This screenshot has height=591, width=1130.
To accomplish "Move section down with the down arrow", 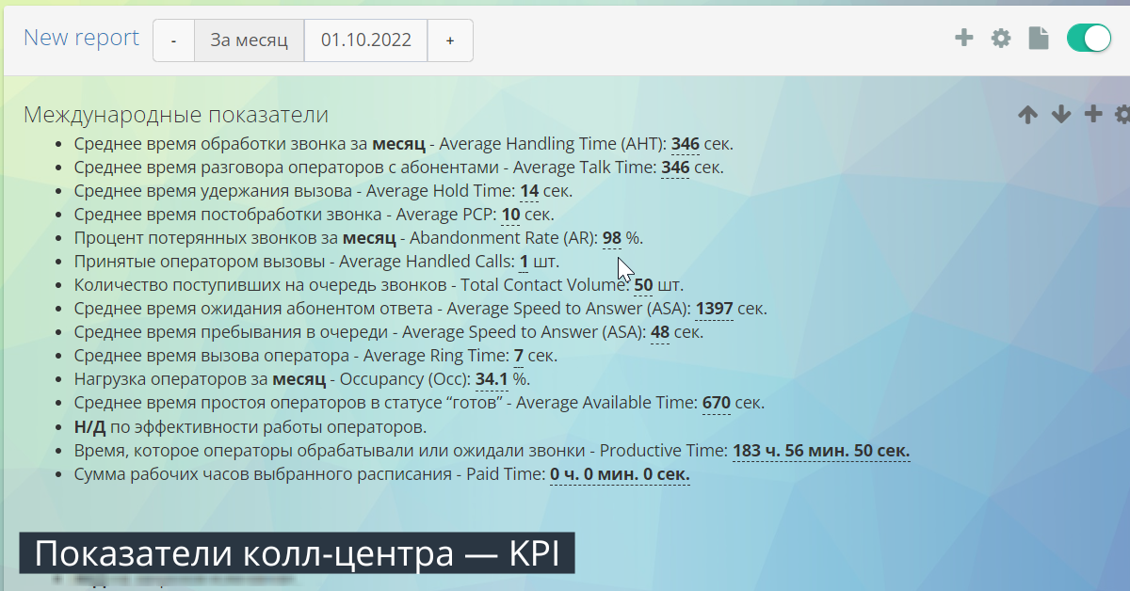I will (1060, 115).
